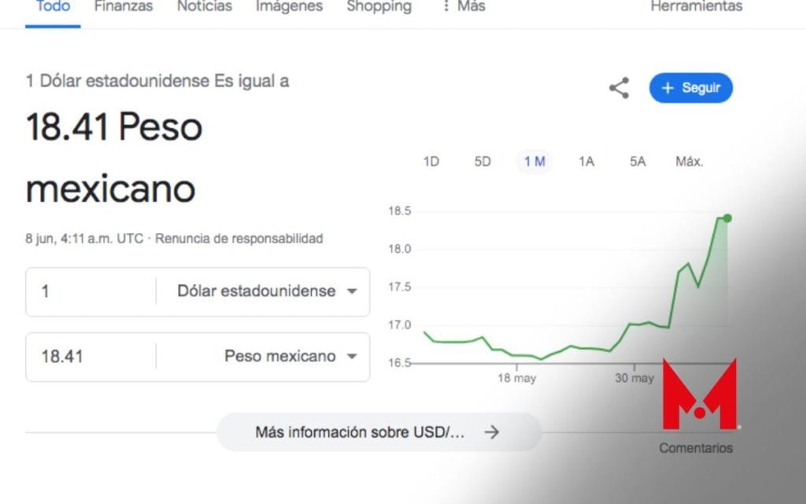This screenshot has width=806, height=504.
Task: Select the active 1 M range
Action: click(x=534, y=161)
